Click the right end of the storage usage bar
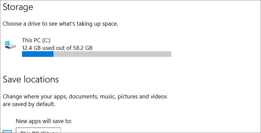Screen dimensions: 261x133 coord(169,54)
